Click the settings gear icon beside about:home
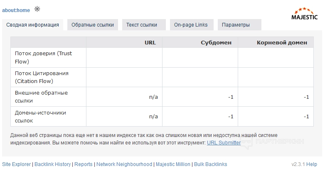 pos(37,9)
